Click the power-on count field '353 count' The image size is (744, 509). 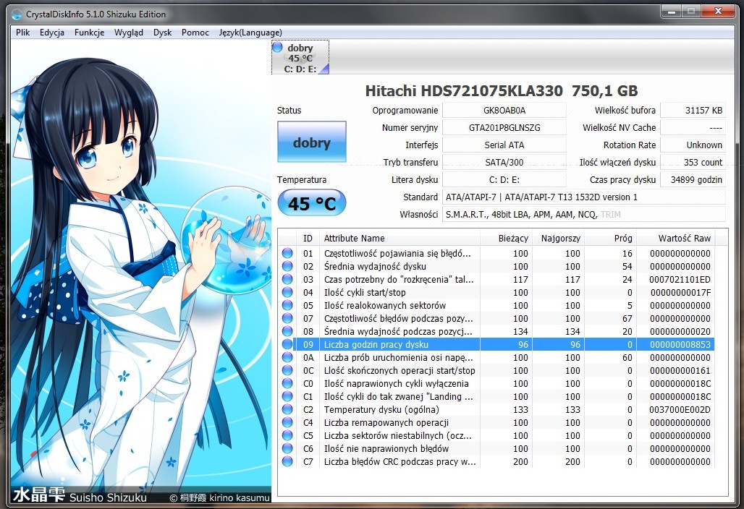693,162
